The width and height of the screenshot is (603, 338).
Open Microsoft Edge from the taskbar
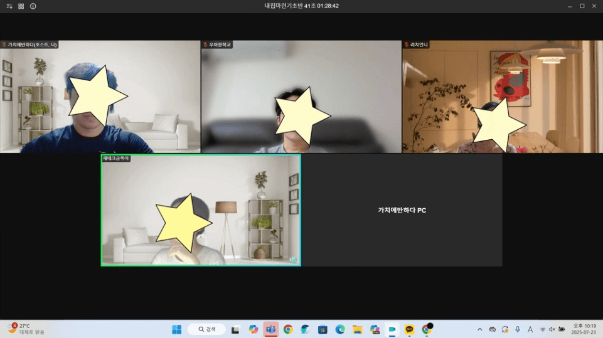coord(340,329)
